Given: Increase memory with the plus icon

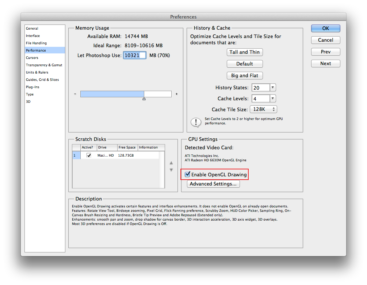Looking at the screenshot, I should pyautogui.click(x=177, y=94).
